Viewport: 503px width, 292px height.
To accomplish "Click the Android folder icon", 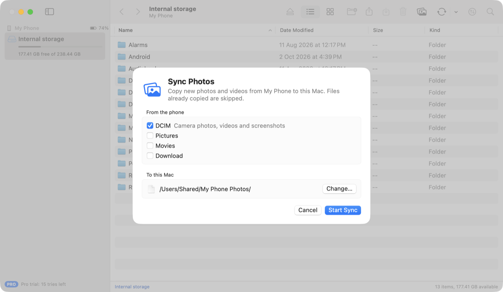I will [122, 57].
